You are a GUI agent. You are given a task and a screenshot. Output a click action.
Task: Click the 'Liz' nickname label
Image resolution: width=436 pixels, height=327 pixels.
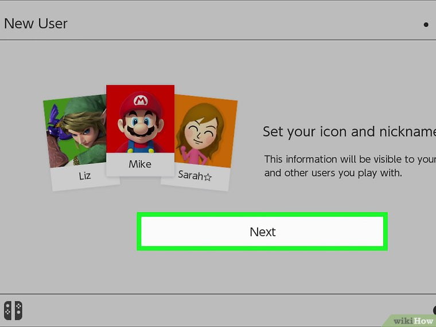pos(84,176)
